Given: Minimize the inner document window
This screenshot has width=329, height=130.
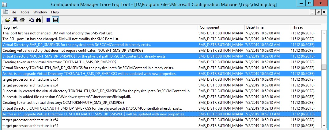Looking at the screenshot, I should [313, 12].
